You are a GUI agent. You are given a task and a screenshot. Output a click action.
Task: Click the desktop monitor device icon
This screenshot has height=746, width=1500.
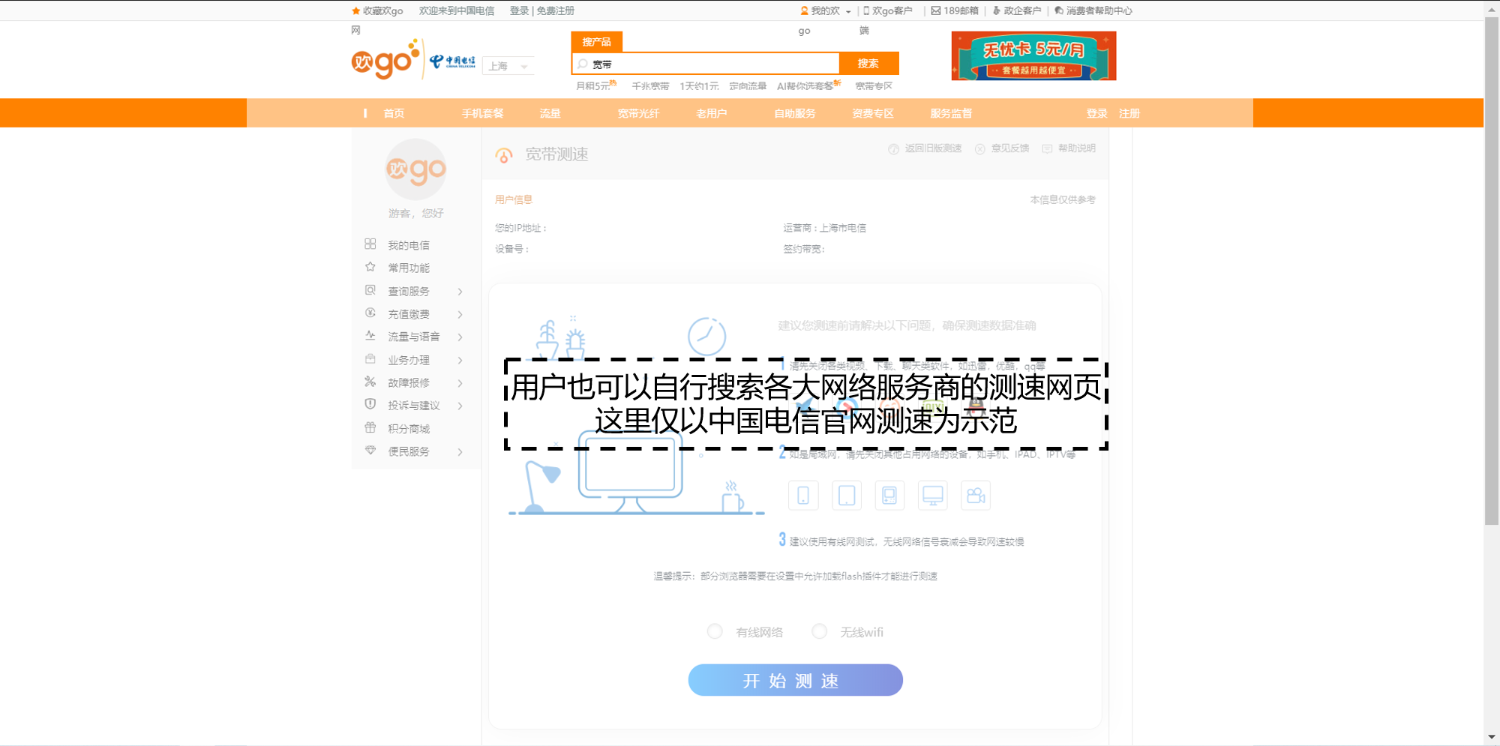point(932,496)
